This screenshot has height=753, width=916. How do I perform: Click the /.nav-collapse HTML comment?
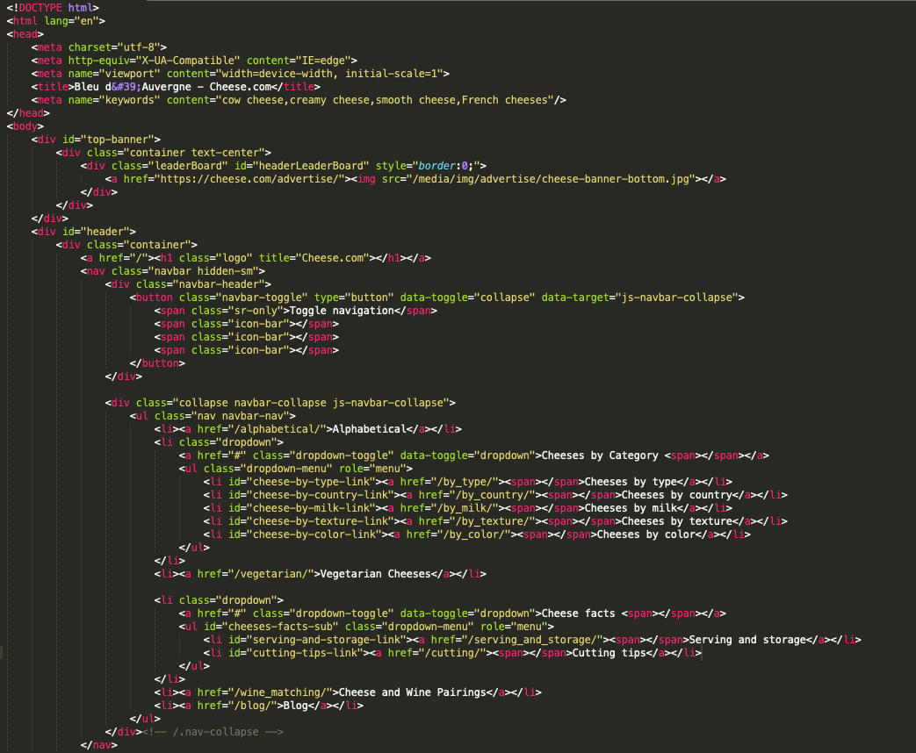click(x=213, y=732)
